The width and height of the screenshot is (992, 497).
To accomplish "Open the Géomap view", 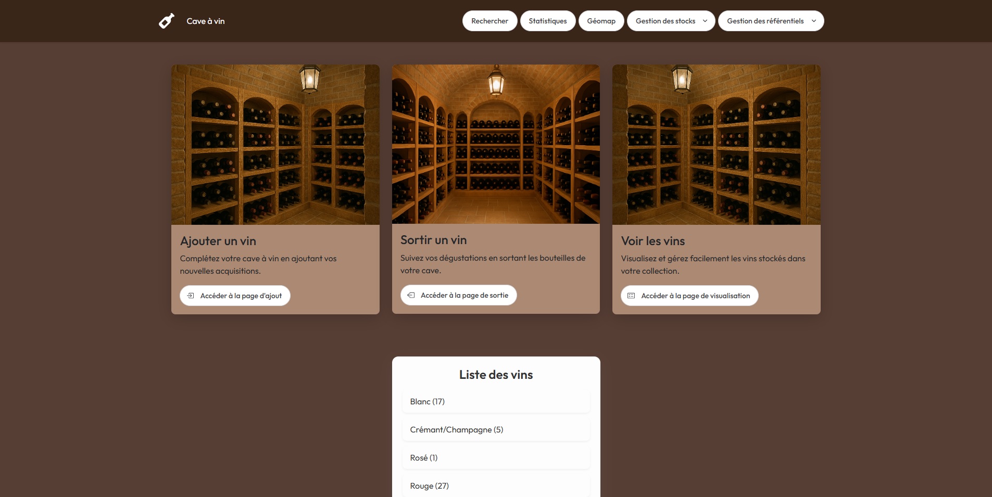I will coord(601,21).
